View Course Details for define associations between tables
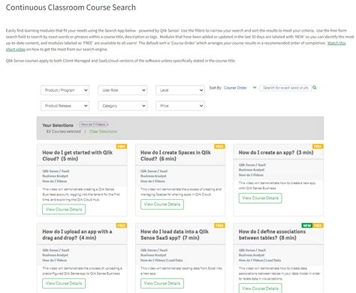This screenshot has width=356, height=293. pos(260,288)
